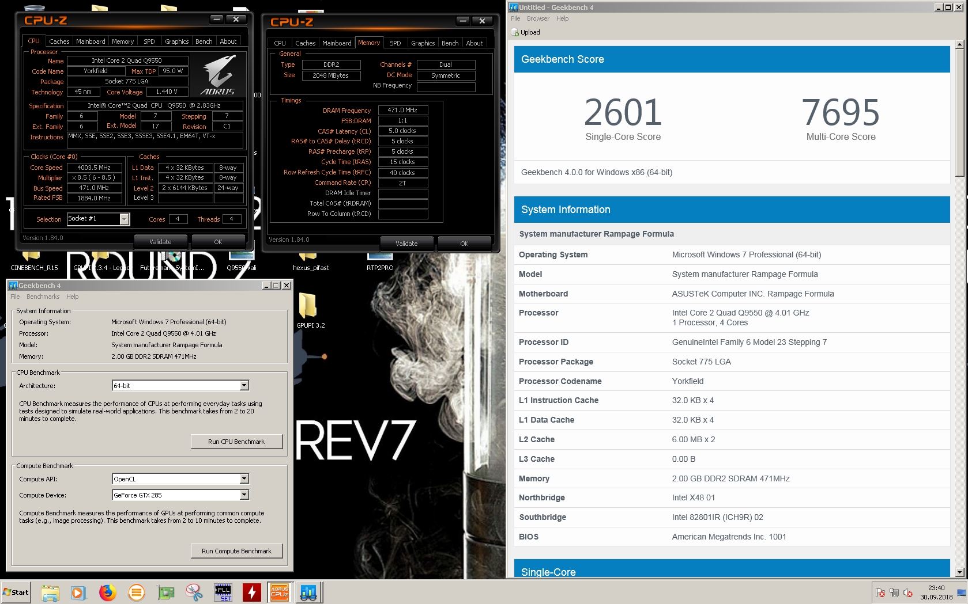This screenshot has width=968, height=604.
Task: Open Browser menu in Untitled Geekbench window
Action: (538, 18)
